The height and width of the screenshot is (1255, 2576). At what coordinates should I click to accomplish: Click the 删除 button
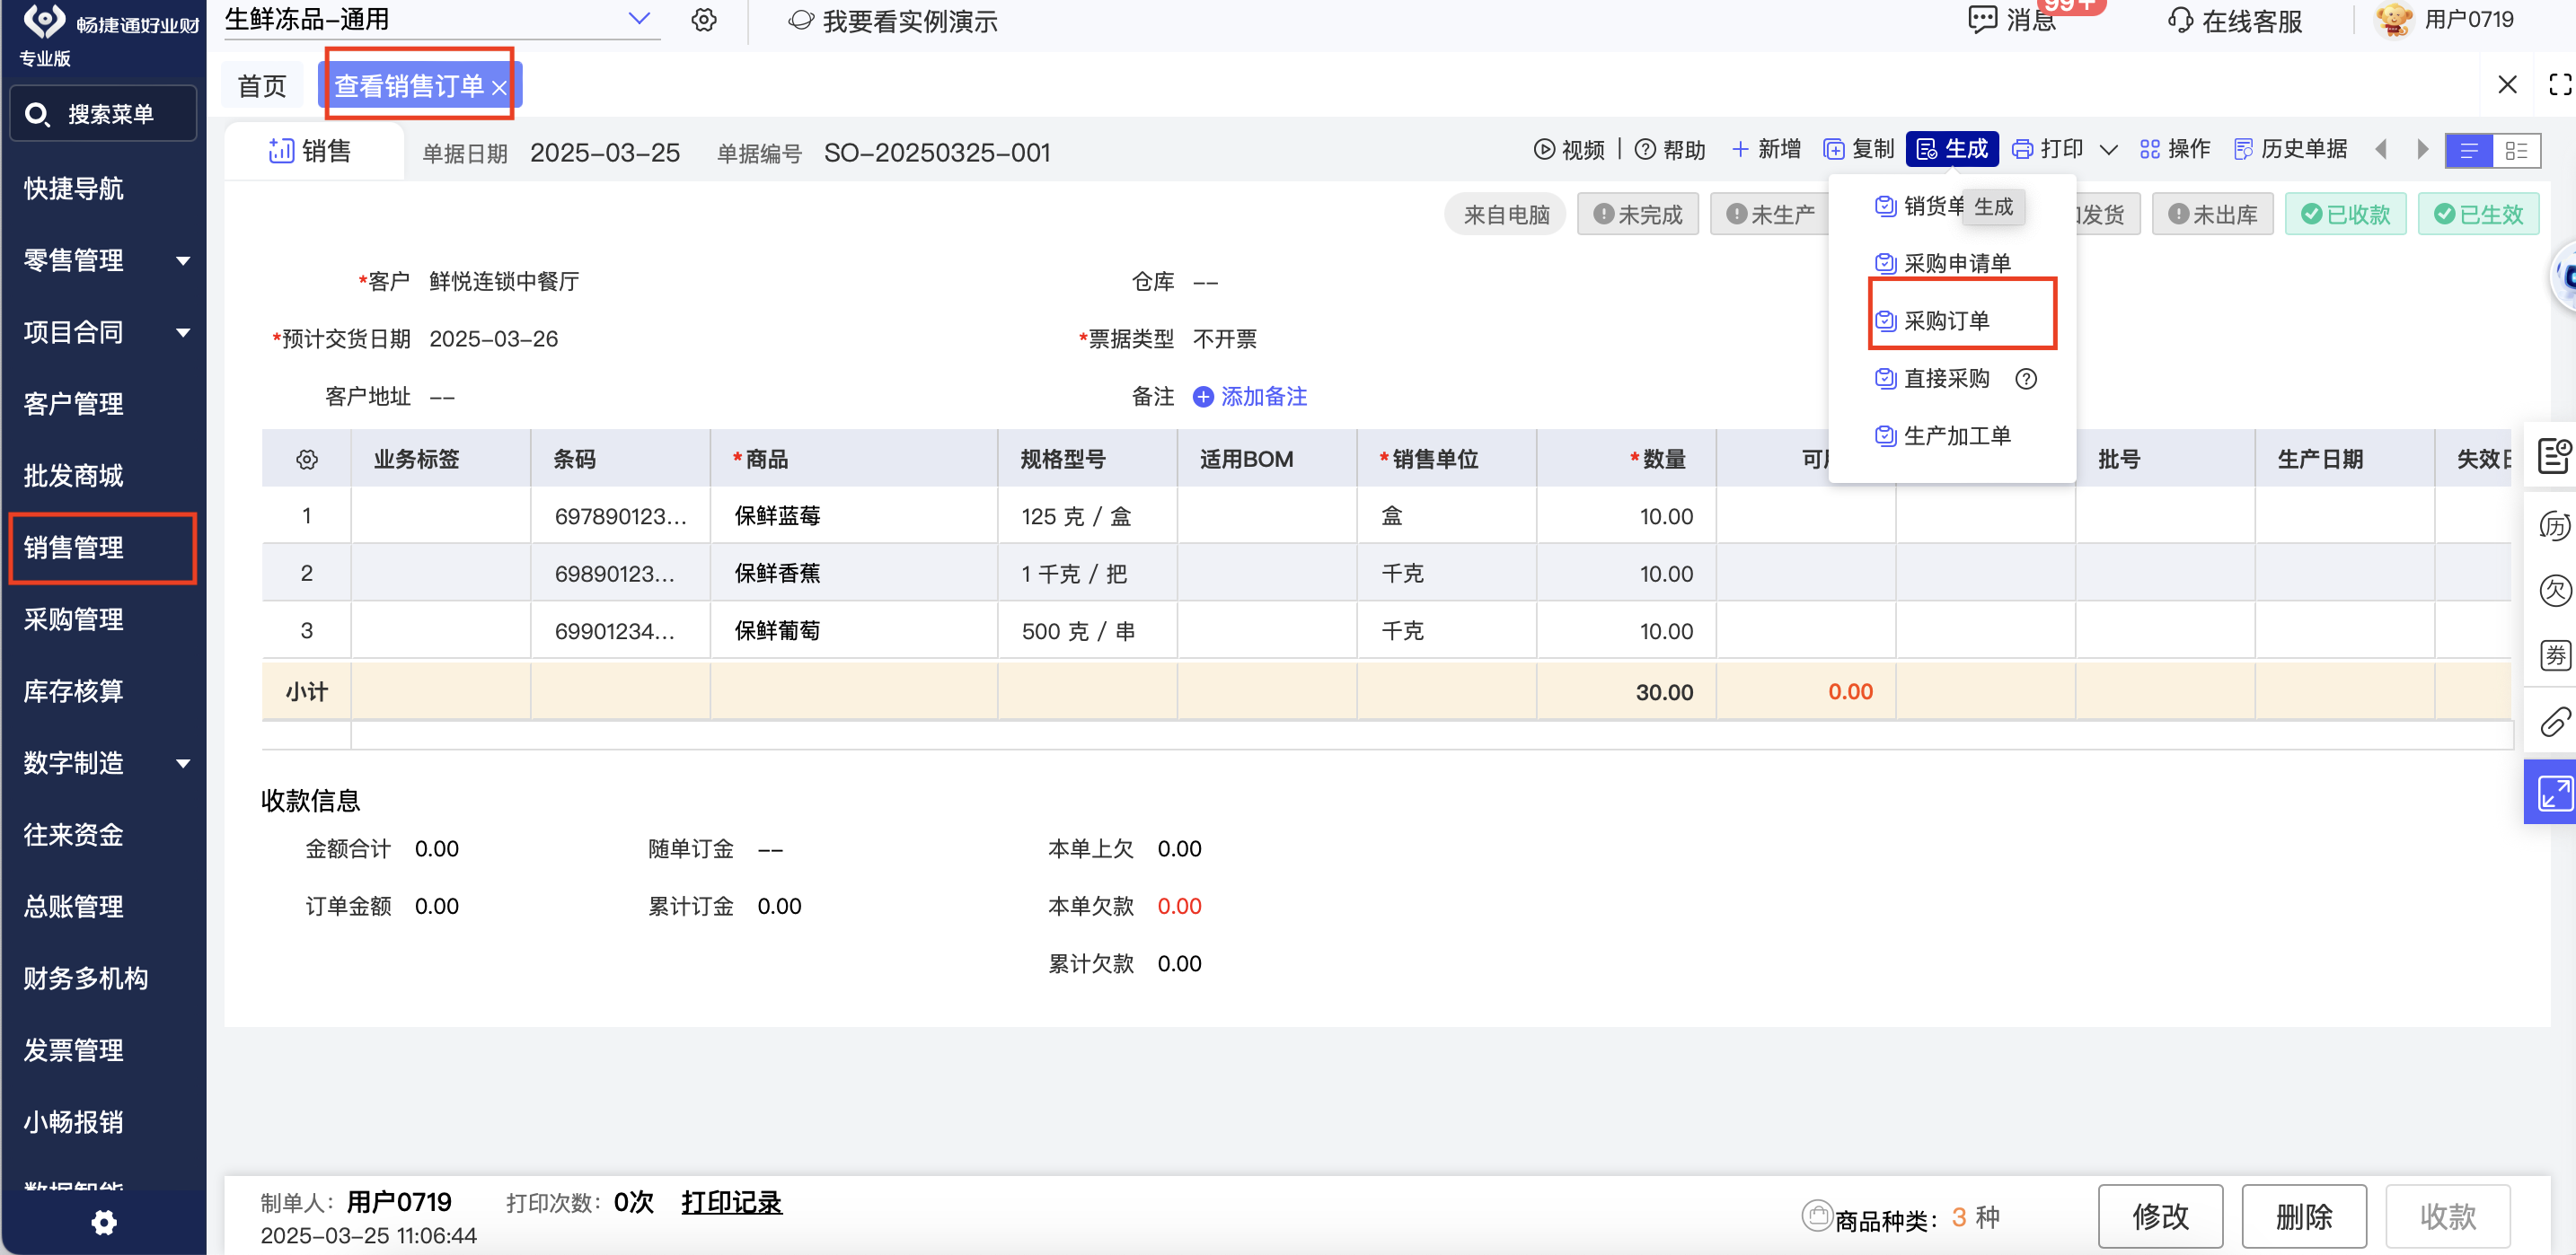(2304, 1216)
